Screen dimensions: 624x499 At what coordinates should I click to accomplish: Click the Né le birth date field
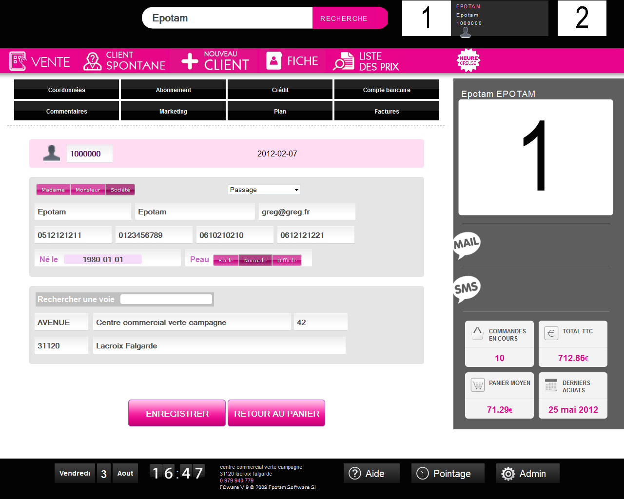click(x=102, y=260)
